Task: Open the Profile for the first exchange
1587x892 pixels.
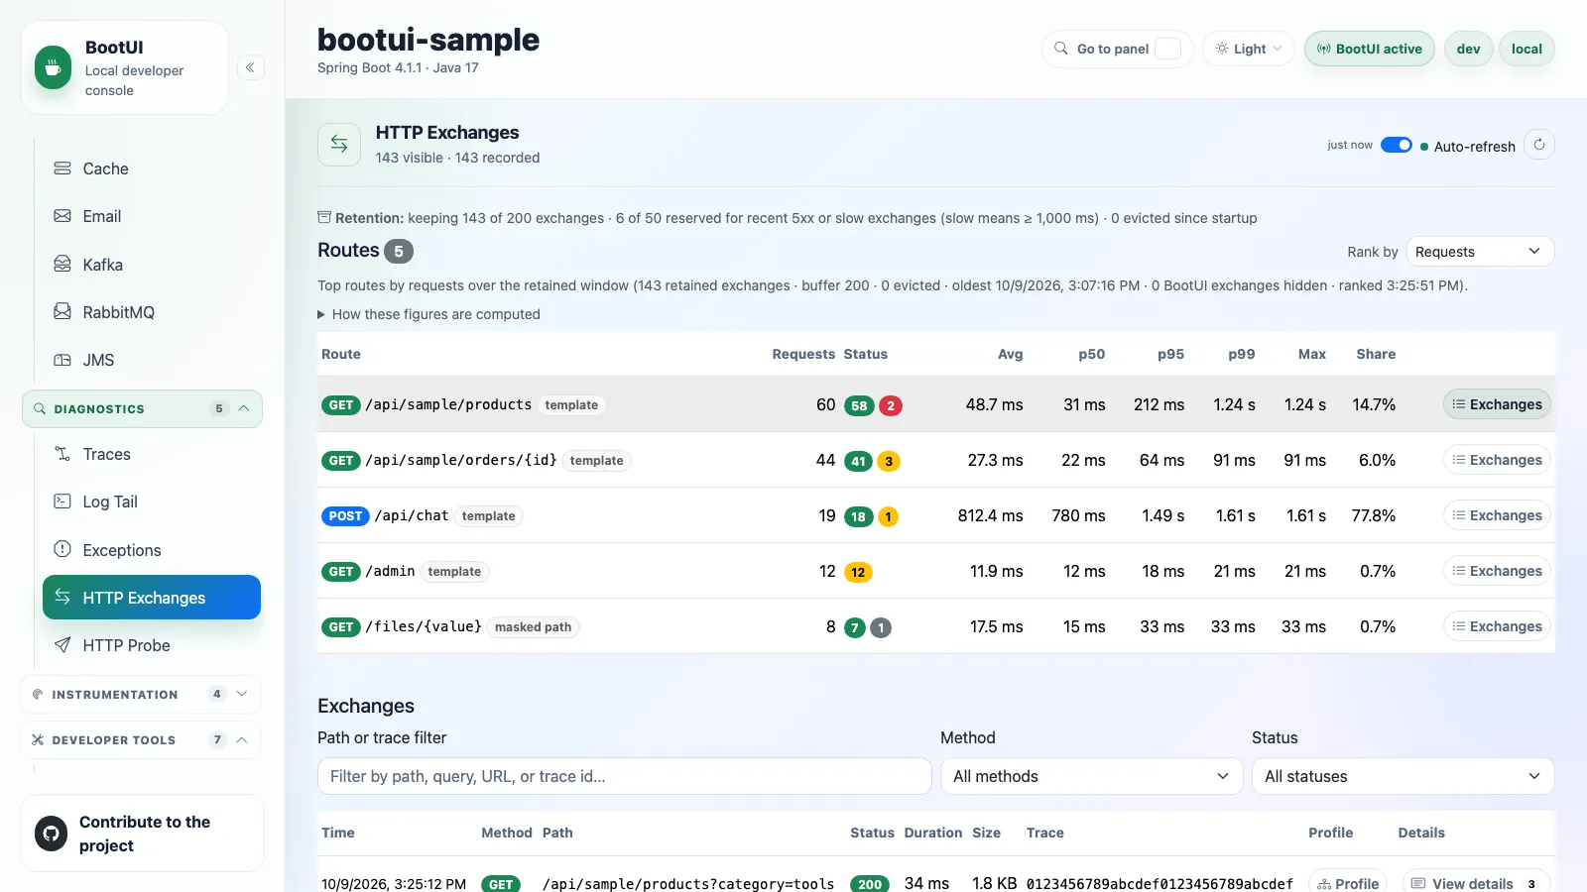Action: tap(1348, 883)
